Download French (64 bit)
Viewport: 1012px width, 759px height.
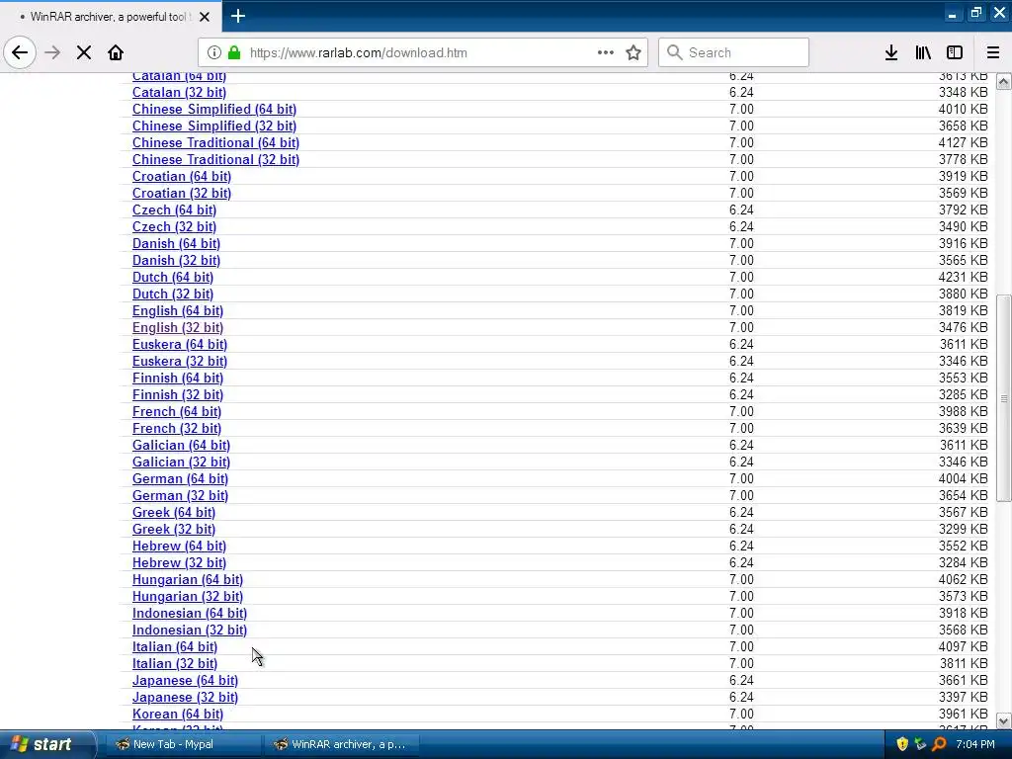click(x=177, y=411)
